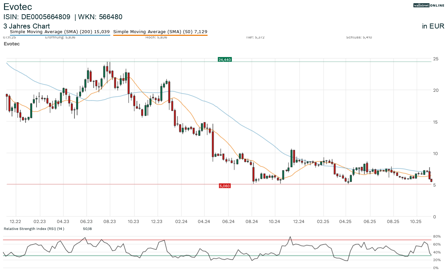
Task: Click the 12.22 date on x-axis
Action: pos(16,221)
